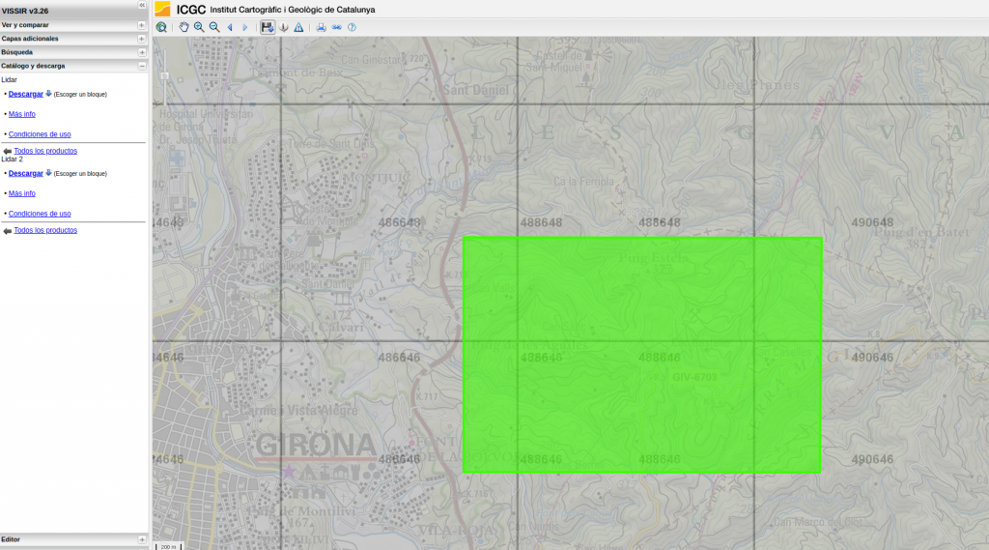Viewport: 989px width, 550px height.
Task: Click download arrow icon next to Lidar 2 Descargar
Action: click(48, 173)
